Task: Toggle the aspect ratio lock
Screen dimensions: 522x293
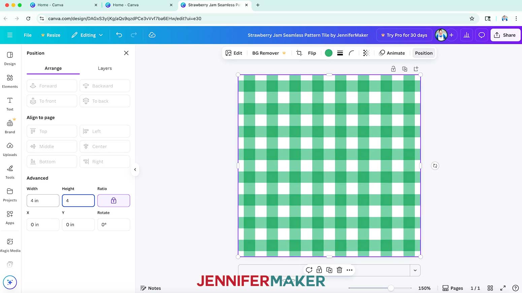Action: click(x=113, y=201)
